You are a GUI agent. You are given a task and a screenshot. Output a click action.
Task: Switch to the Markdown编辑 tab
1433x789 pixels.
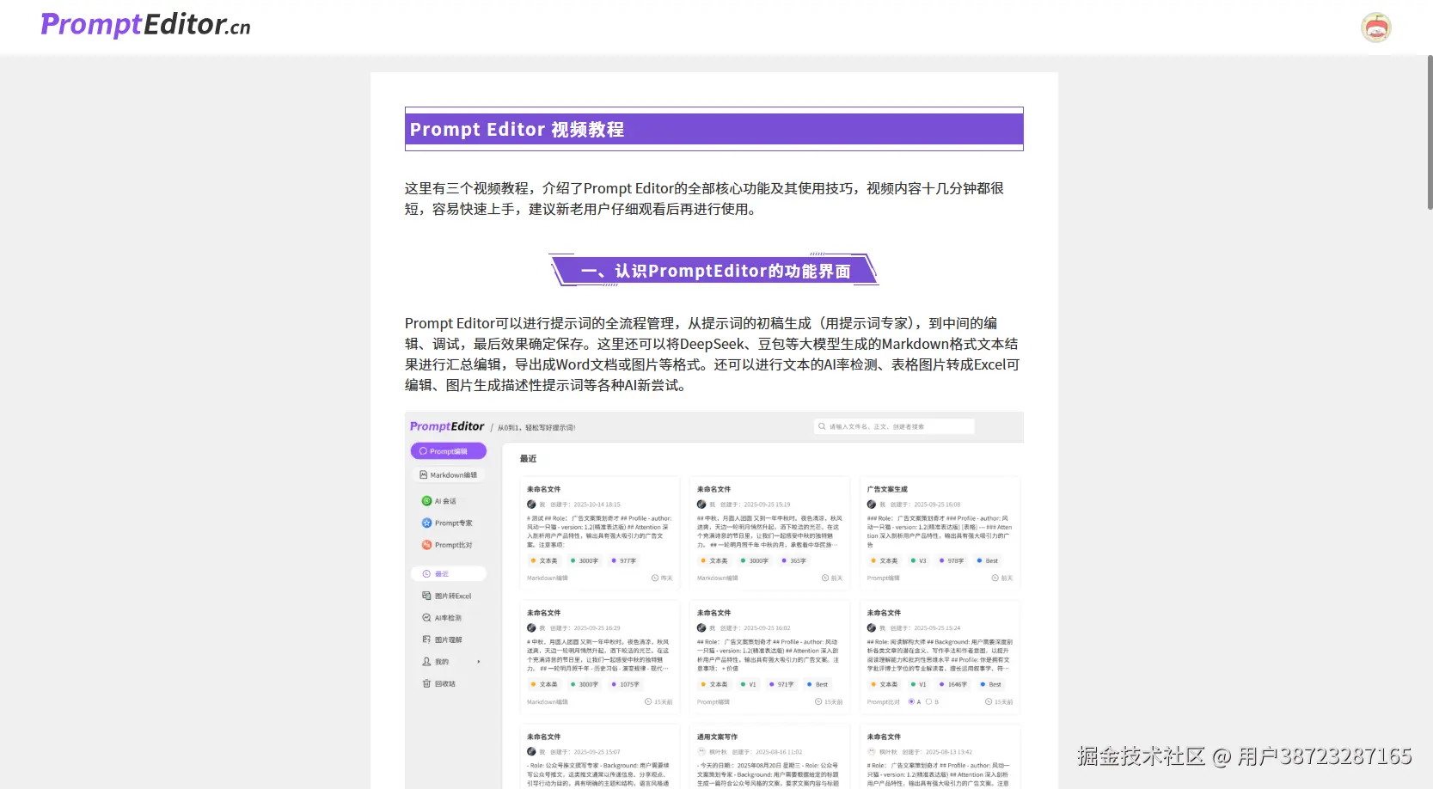click(x=448, y=474)
